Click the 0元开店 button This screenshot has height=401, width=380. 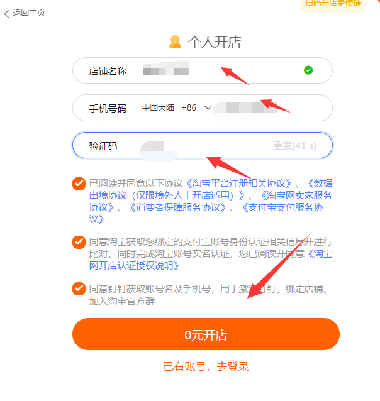click(x=206, y=334)
